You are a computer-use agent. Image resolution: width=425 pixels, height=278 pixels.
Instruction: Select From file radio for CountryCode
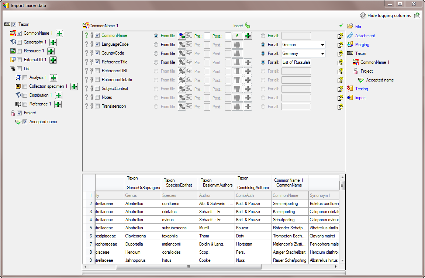coord(156,53)
